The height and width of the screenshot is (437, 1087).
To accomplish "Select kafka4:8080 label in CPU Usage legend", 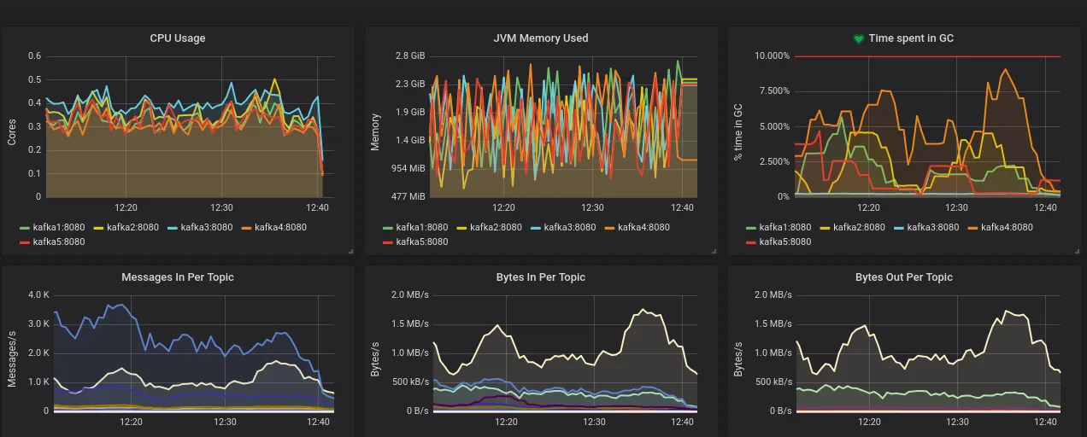I will (x=275, y=227).
